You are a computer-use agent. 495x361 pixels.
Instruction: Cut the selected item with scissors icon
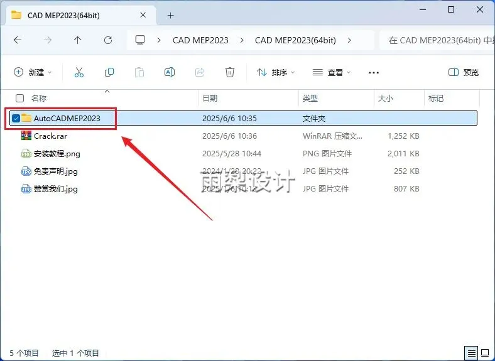79,72
